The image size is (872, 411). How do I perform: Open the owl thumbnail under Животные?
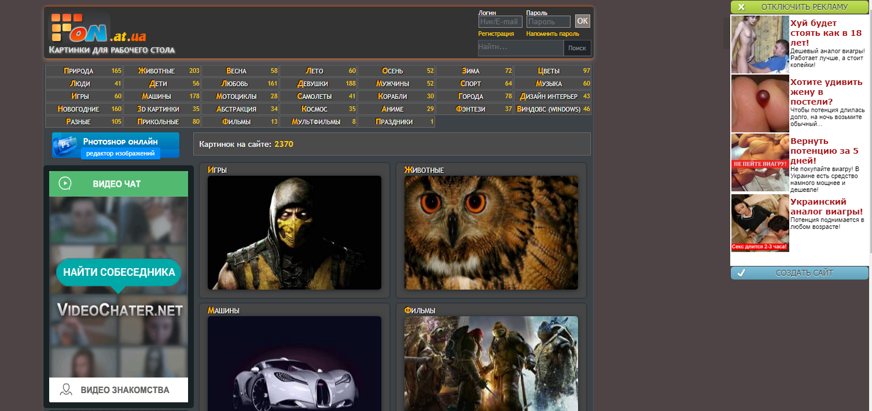click(x=491, y=233)
